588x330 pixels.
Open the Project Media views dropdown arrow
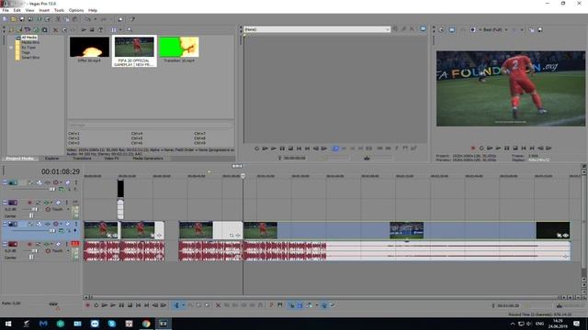(x=120, y=30)
